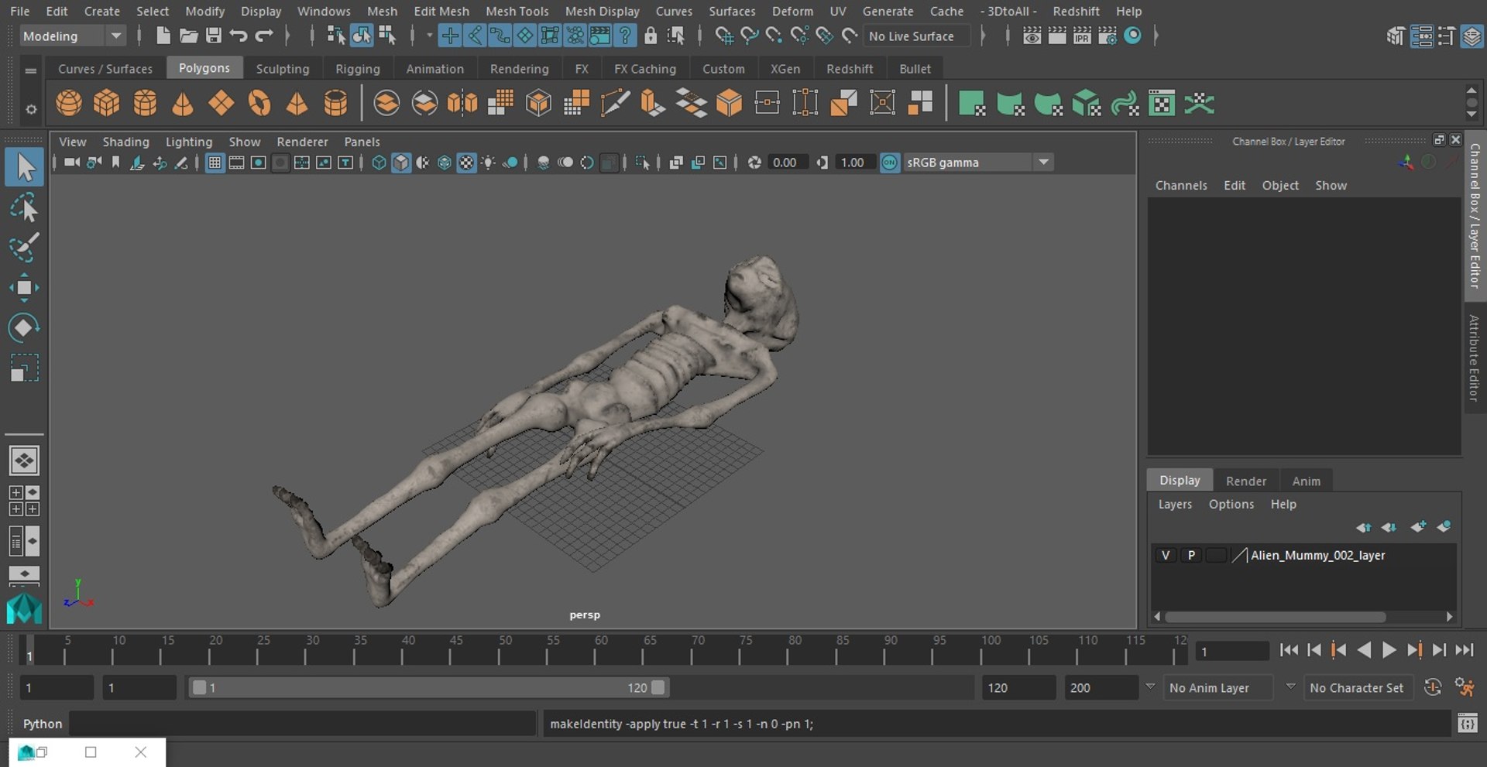
Task: Click the playback range slider bar
Action: [428, 687]
